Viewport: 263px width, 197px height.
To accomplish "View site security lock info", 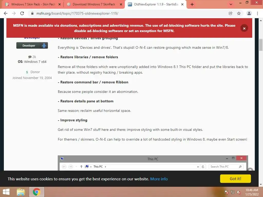I will [32, 13].
